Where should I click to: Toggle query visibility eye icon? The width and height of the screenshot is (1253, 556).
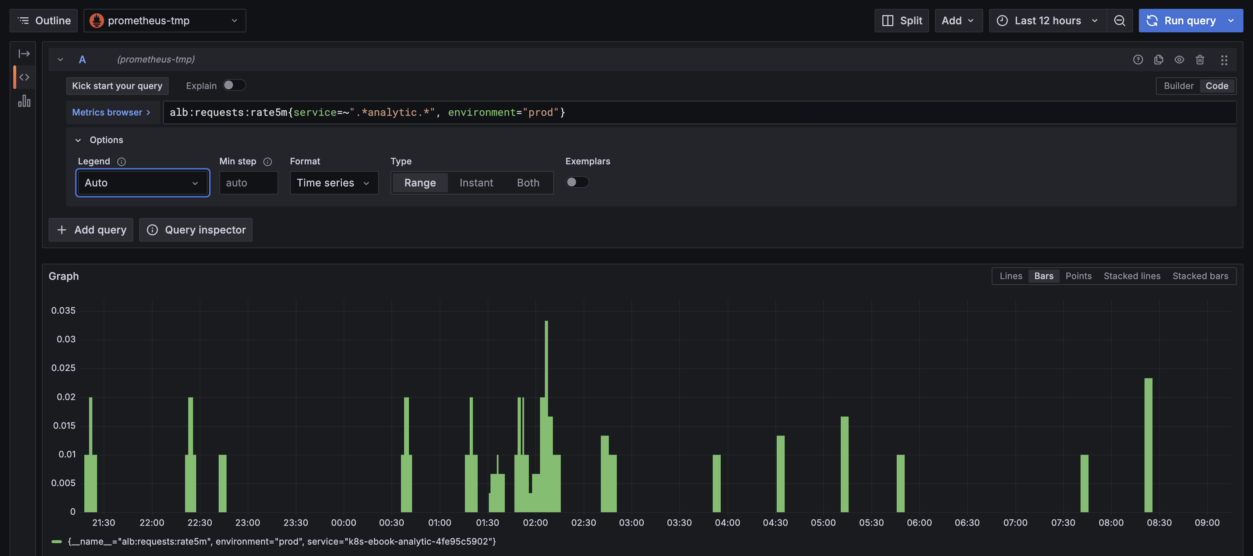click(x=1179, y=59)
